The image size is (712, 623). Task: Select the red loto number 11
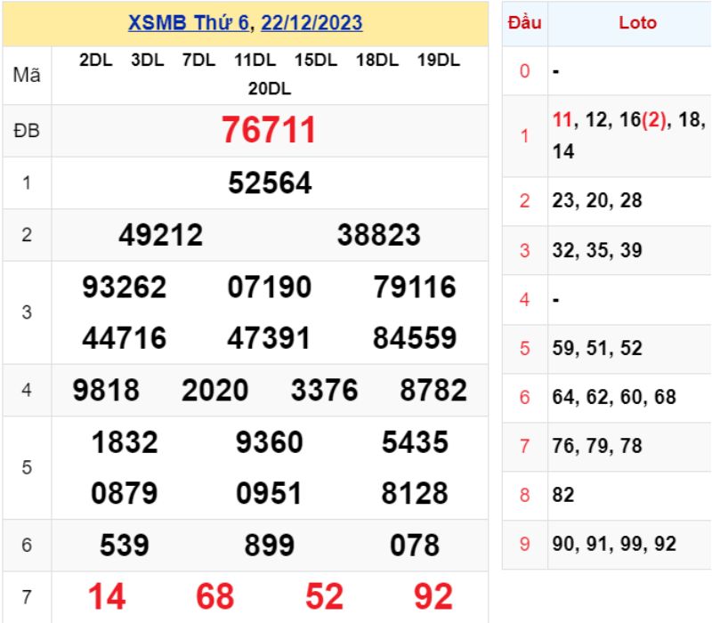tap(562, 122)
